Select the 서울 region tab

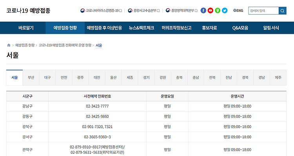15,77
